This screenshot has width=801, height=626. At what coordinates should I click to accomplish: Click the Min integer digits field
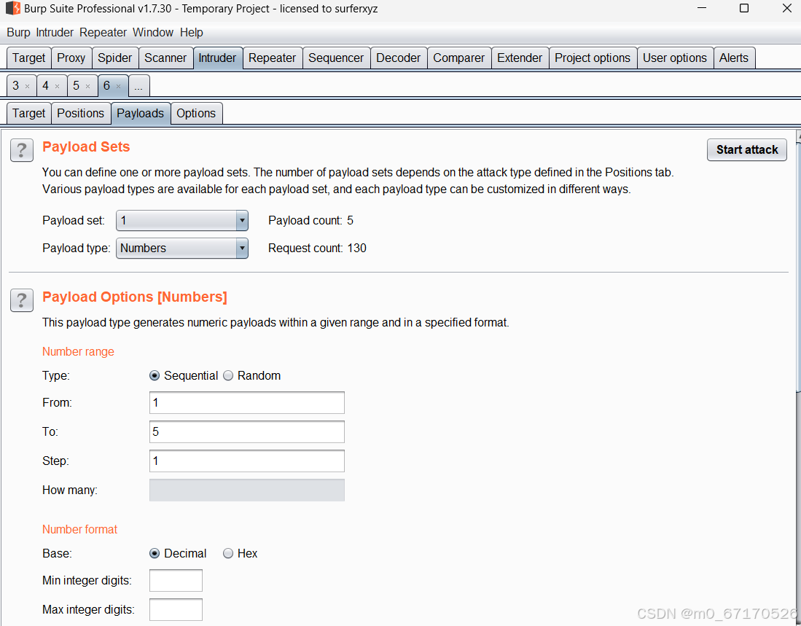coord(176,581)
